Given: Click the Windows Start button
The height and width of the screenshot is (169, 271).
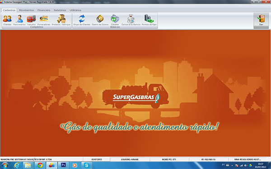Looking at the screenshot, I should click(x=5, y=165).
